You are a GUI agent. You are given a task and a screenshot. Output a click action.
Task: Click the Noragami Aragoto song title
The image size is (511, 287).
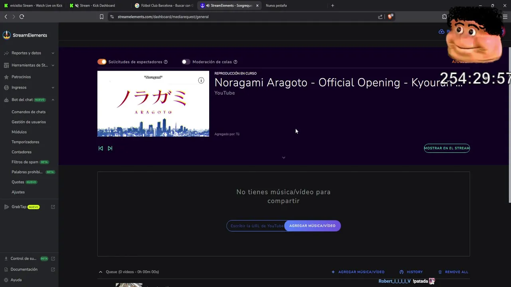[338, 83]
